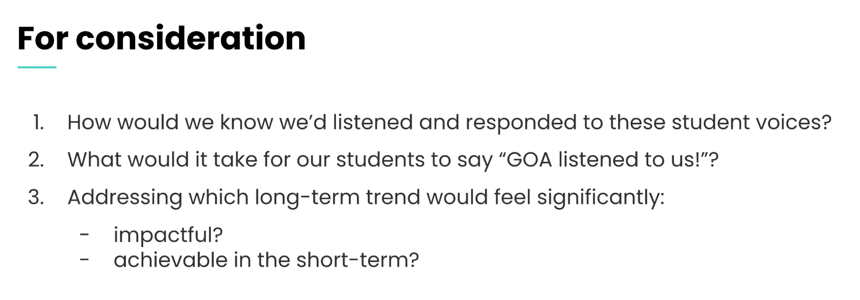The image size is (860, 300).
Task: Click the teal accent line under title
Action: [x=37, y=67]
